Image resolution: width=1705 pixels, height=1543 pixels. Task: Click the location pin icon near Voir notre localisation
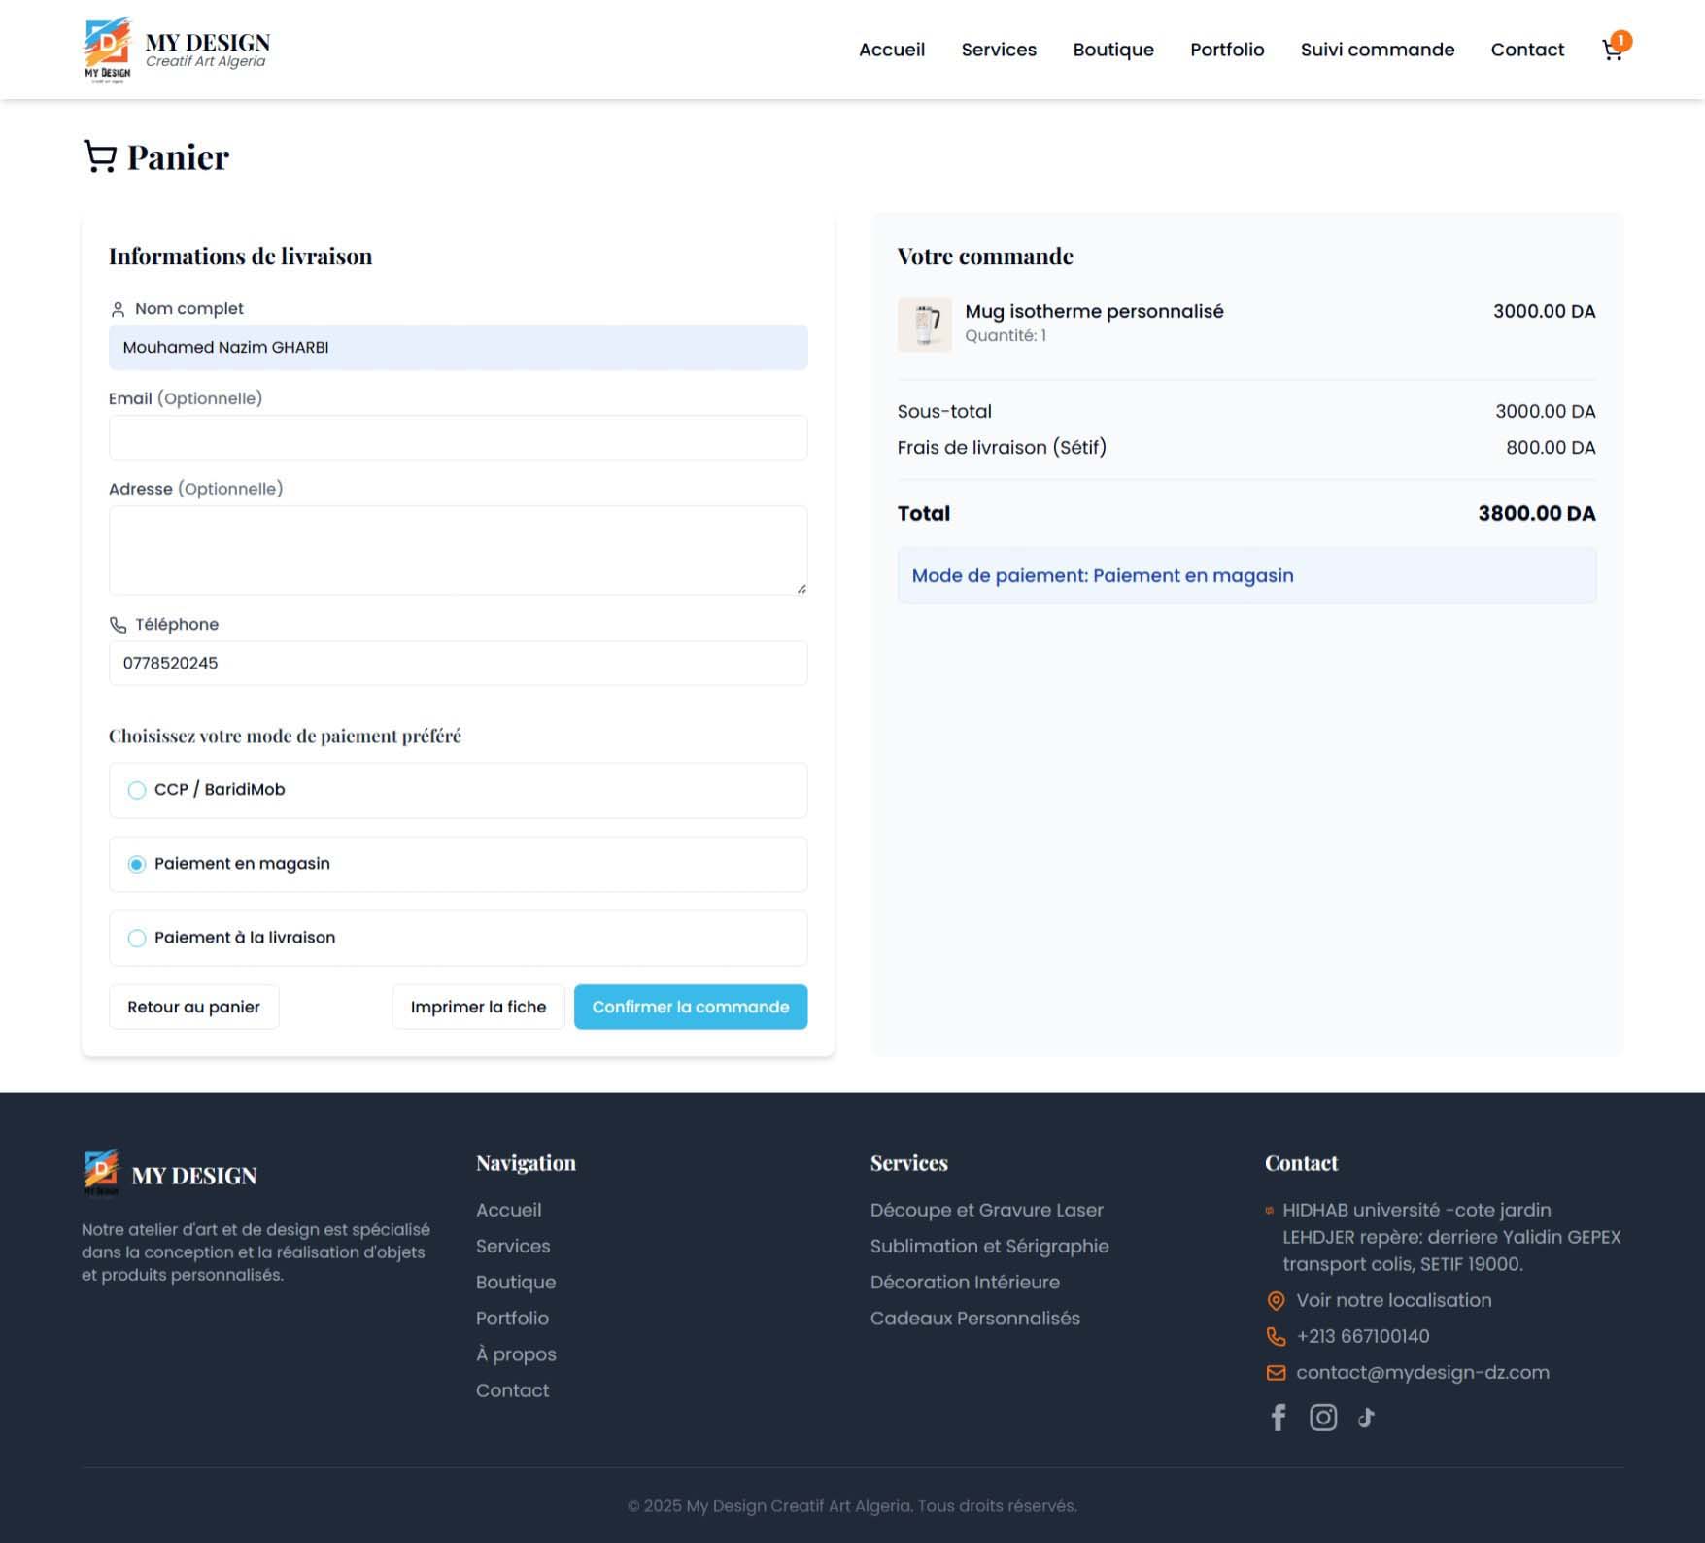[x=1275, y=1300]
